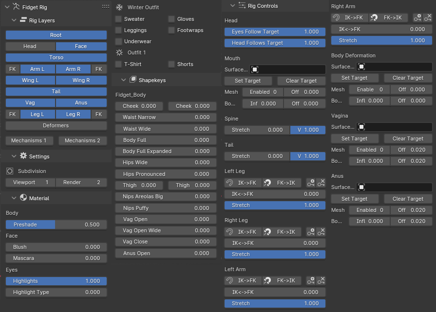Toggle the Tail rig layer
436x312 pixels.
(56, 91)
